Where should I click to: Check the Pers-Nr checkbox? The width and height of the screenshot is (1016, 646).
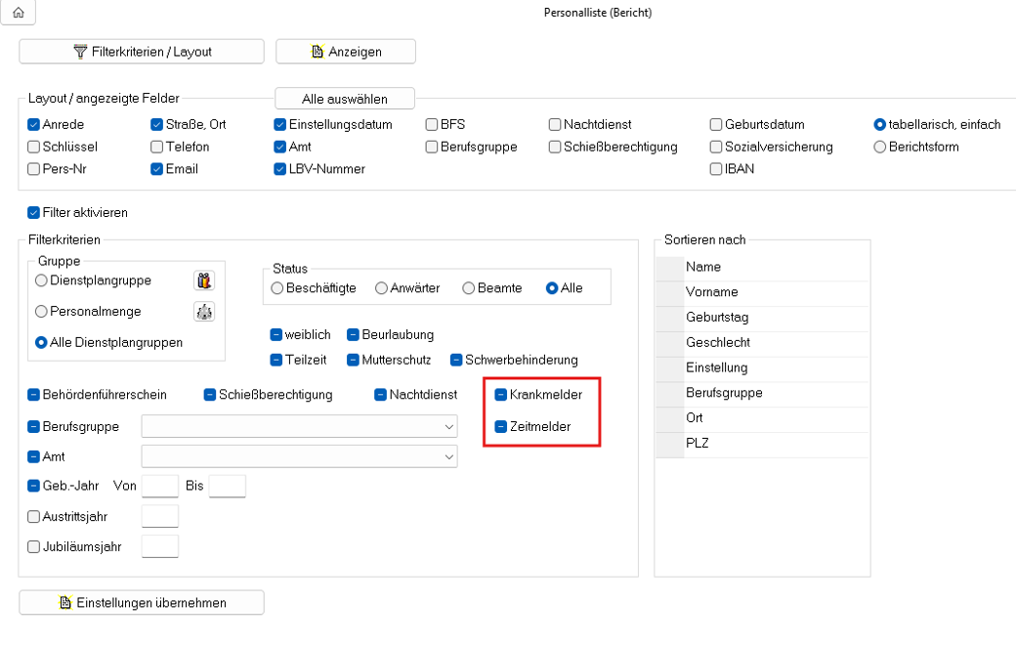pos(33,169)
